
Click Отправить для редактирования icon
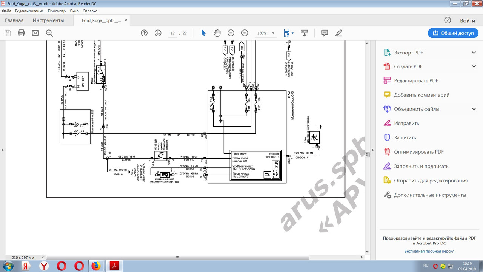pos(387,181)
